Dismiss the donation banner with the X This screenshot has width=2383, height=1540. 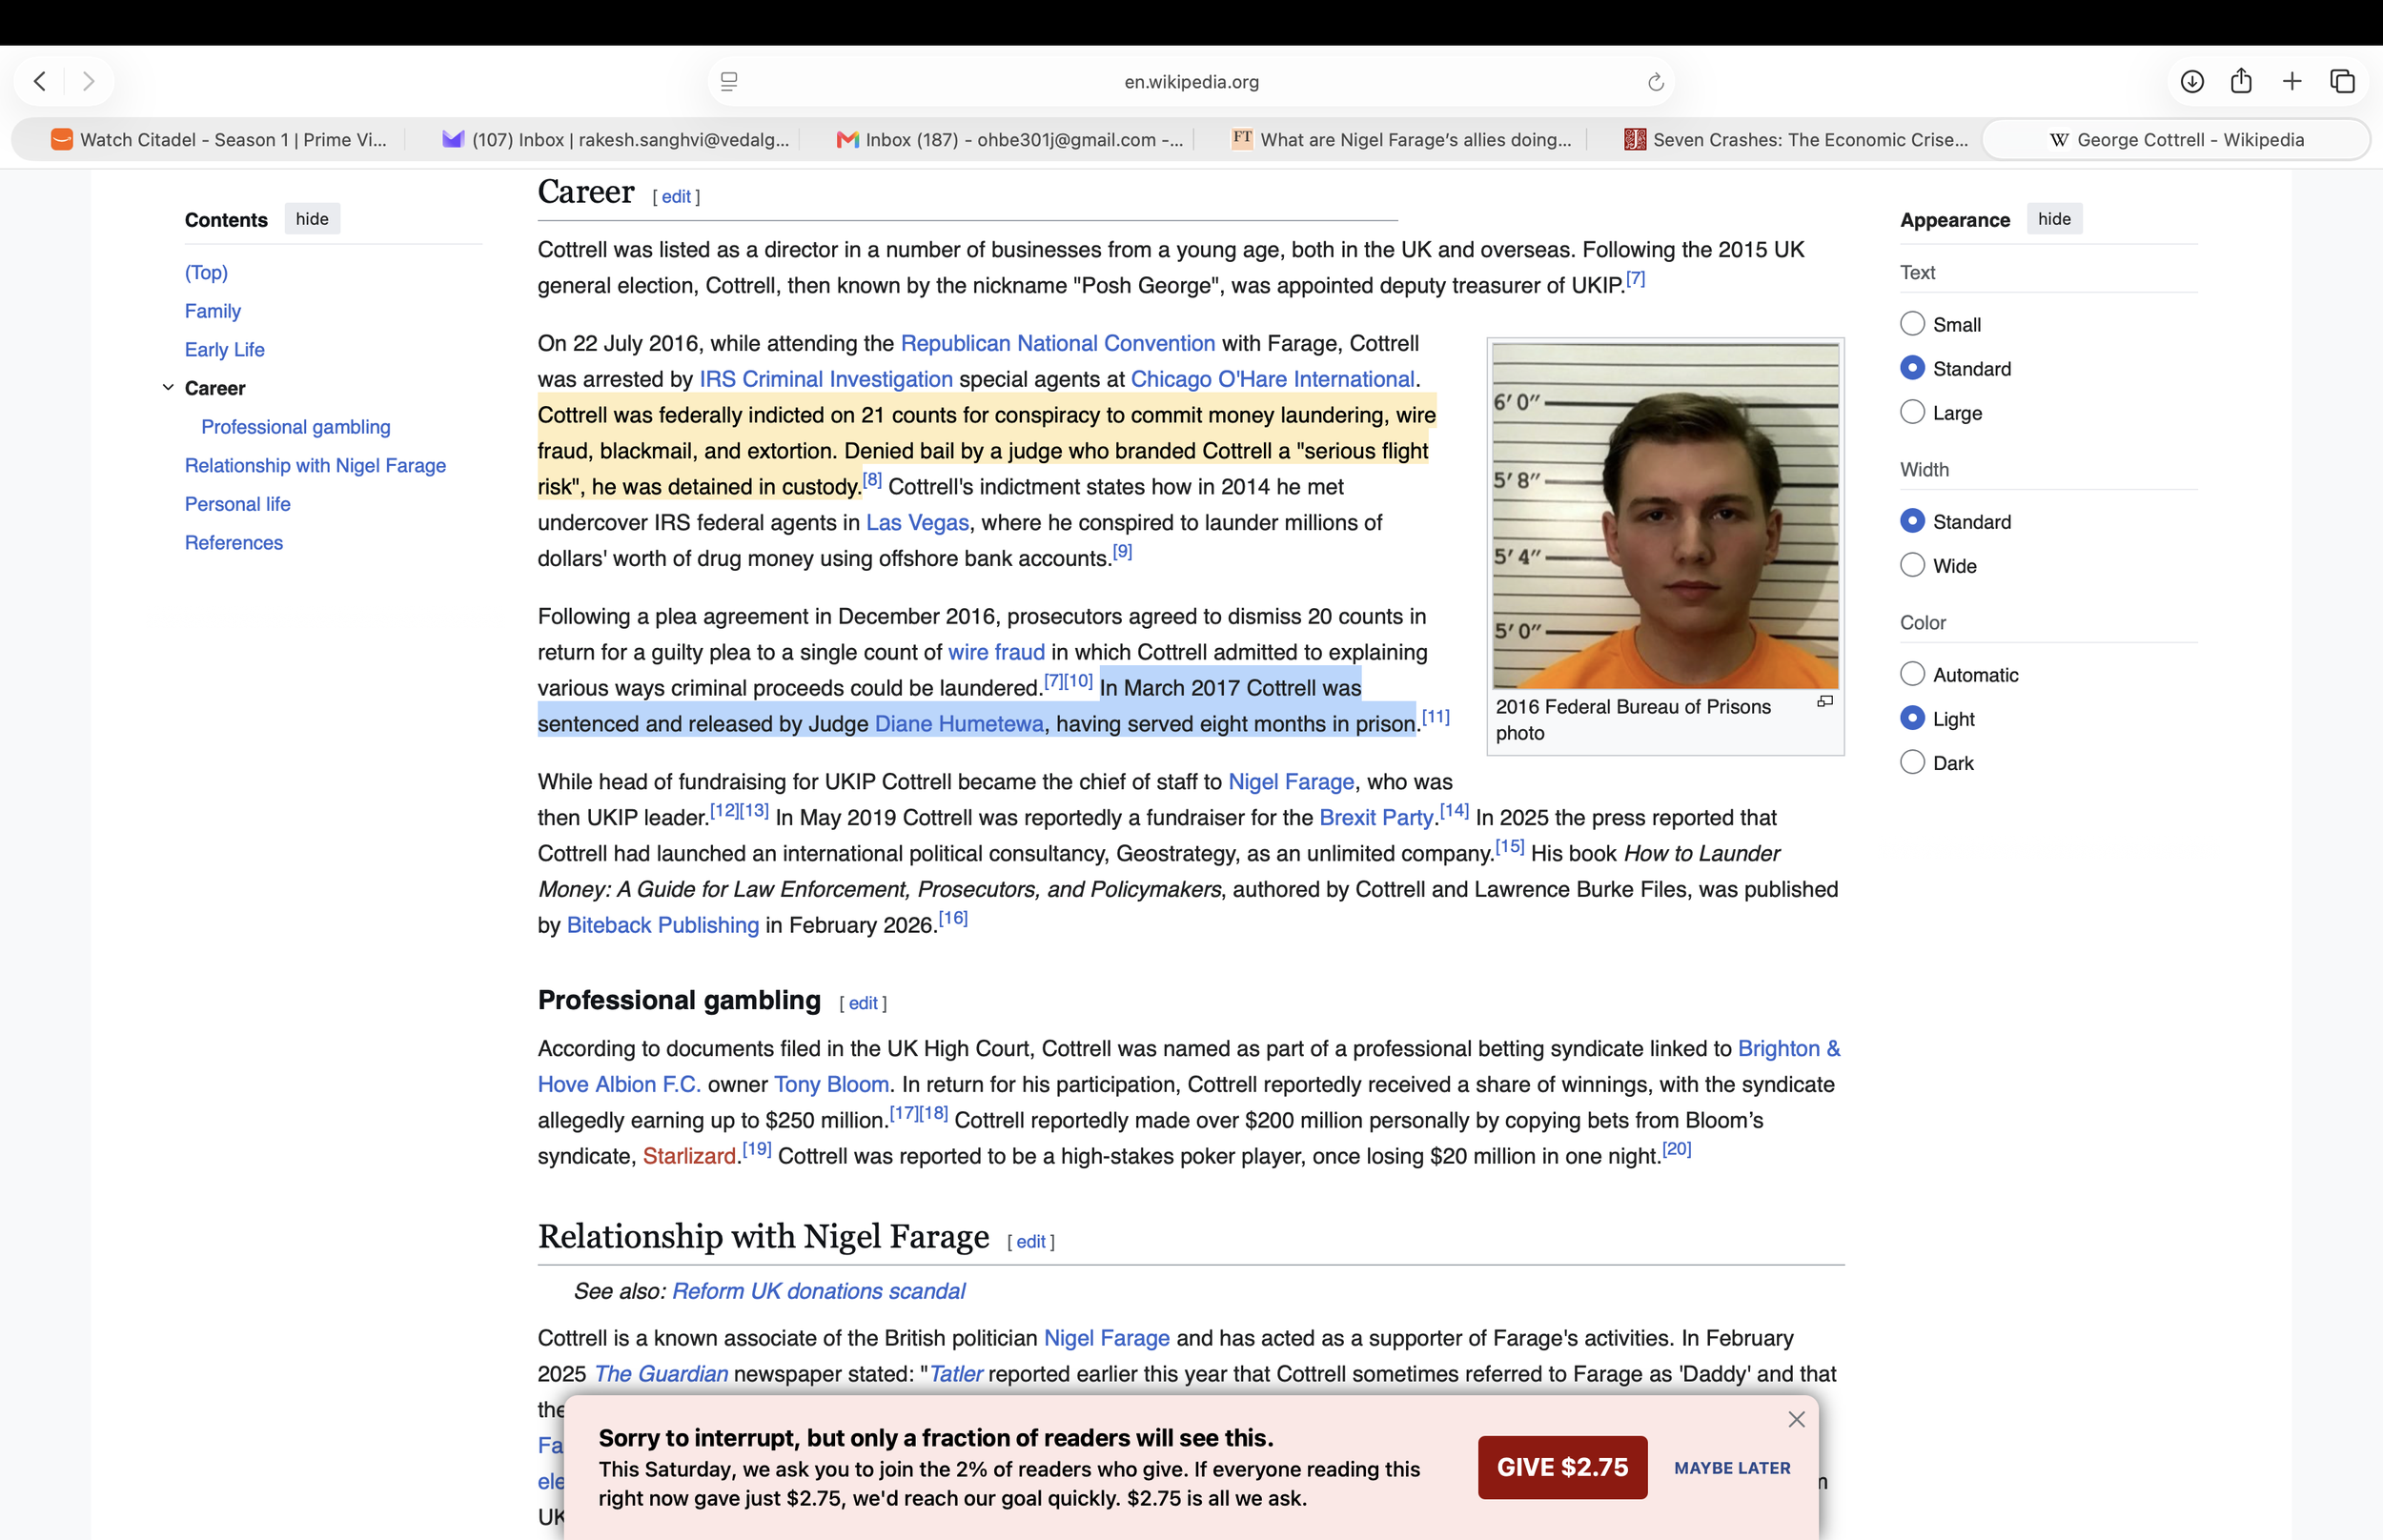(1796, 1419)
